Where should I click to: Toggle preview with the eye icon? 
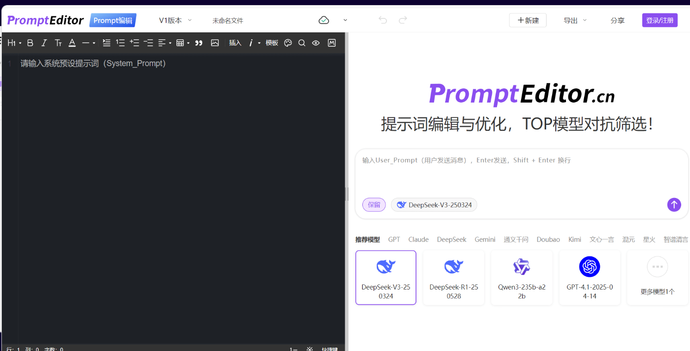click(316, 43)
